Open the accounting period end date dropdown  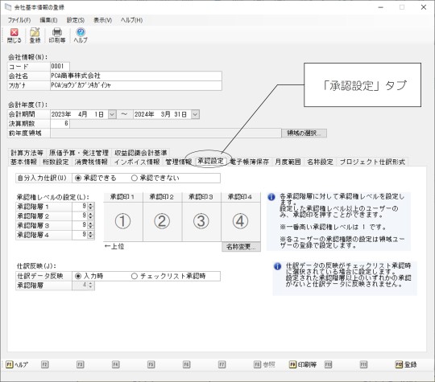click(195, 114)
